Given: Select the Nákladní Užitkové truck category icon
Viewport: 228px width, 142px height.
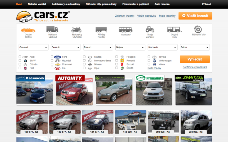Looking at the screenshot, I should (x=52, y=29).
